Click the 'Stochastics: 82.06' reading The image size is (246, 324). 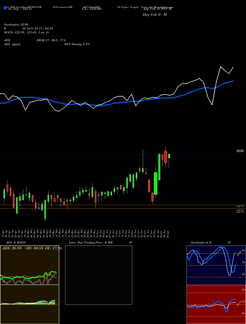pyautogui.click(x=16, y=25)
